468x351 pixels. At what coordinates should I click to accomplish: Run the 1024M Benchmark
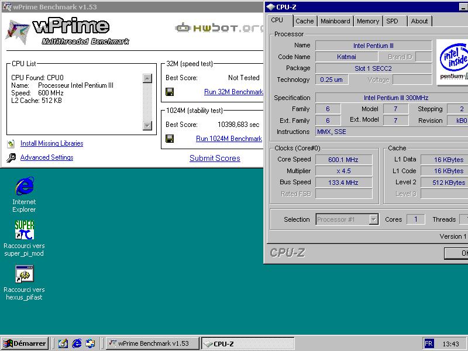point(229,139)
